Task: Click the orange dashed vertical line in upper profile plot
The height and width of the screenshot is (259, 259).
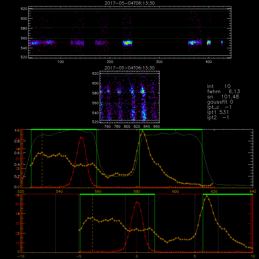Action: [x=42, y=159]
